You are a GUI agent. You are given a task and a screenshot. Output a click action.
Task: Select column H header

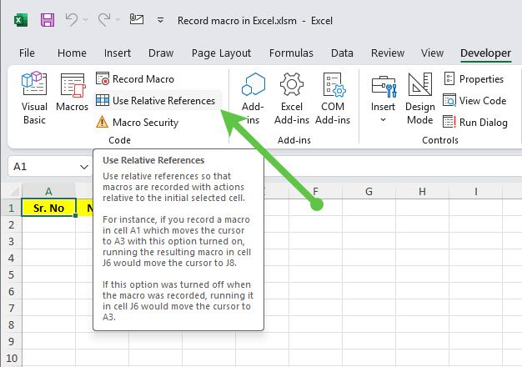(x=422, y=192)
